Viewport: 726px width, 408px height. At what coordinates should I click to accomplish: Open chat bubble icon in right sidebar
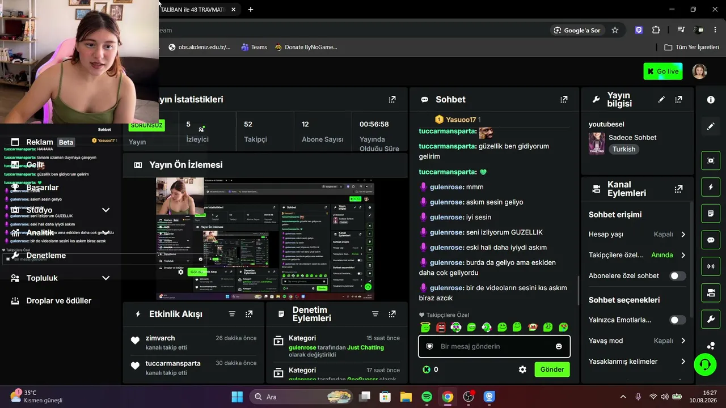711,240
